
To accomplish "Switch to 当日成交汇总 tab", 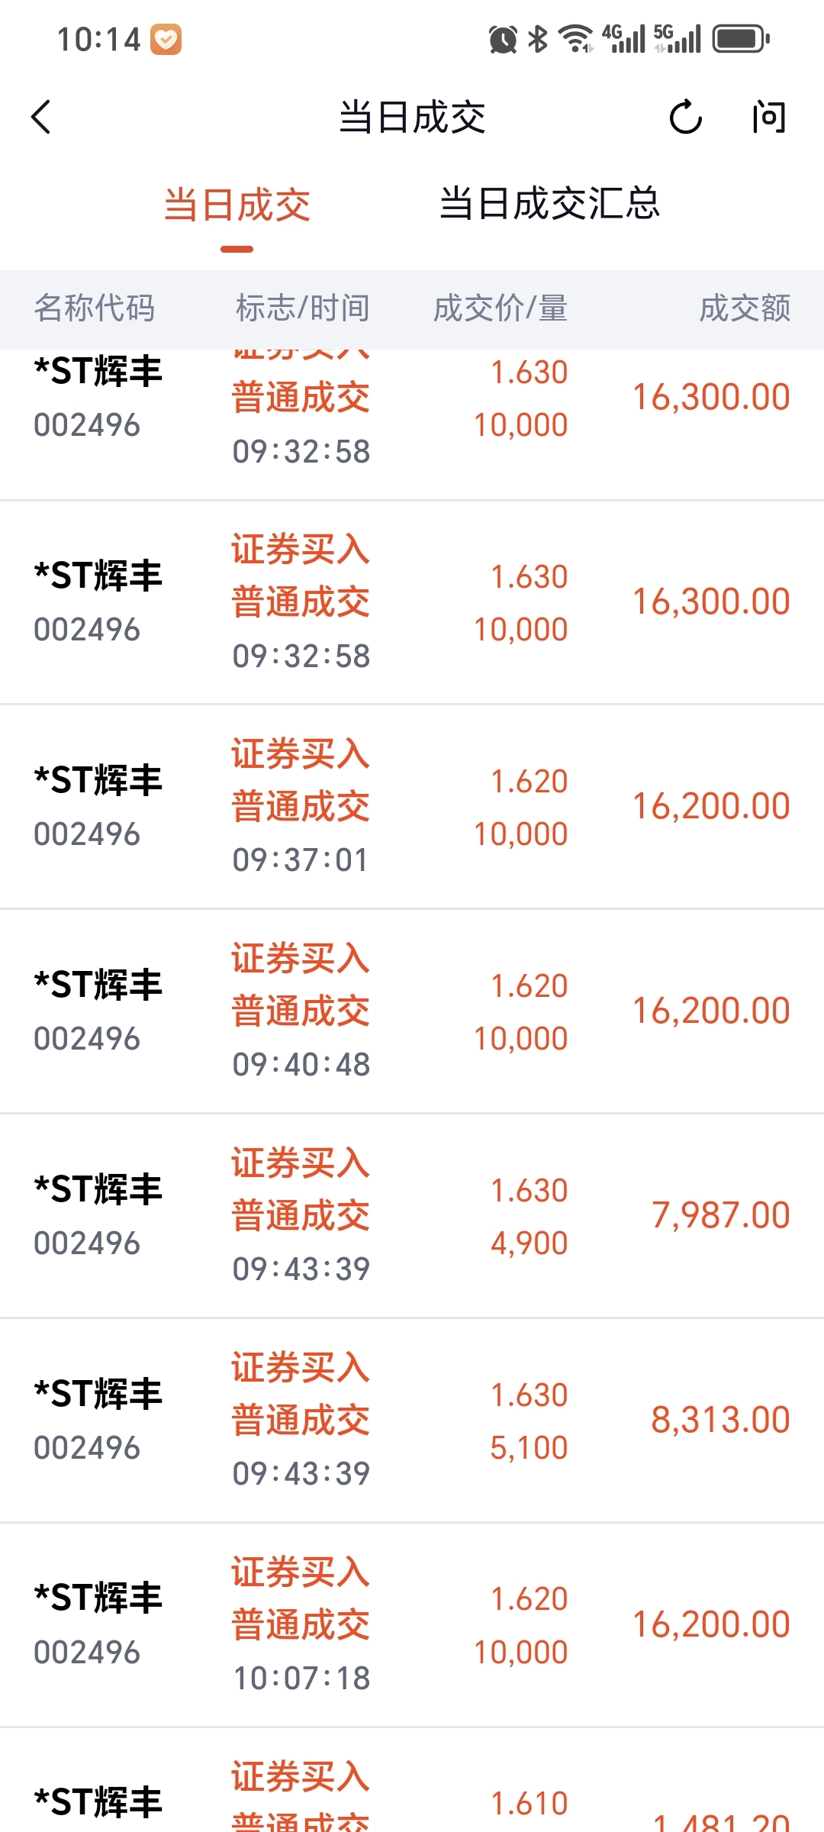I will click(x=549, y=204).
